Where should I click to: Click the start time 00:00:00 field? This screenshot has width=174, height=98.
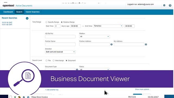coord(76,26)
